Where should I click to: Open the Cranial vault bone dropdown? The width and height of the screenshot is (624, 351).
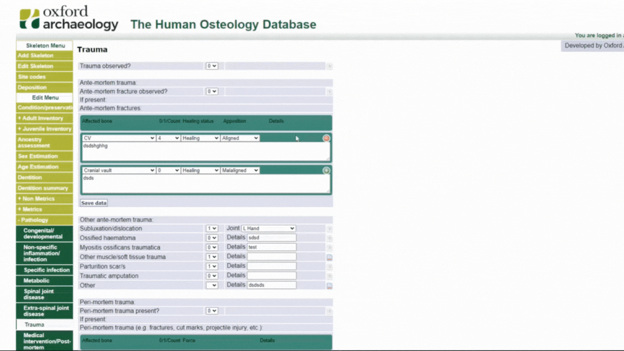coord(119,170)
